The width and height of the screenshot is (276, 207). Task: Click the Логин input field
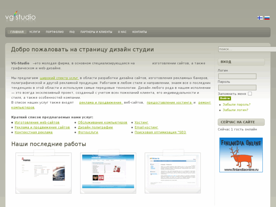237,76
